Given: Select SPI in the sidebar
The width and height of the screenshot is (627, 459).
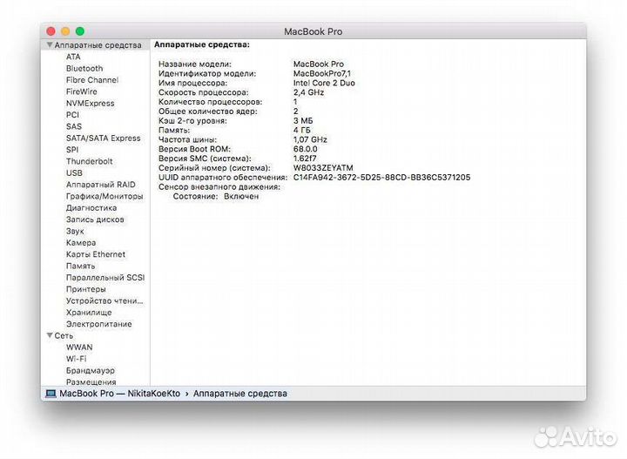Looking at the screenshot, I should point(72,150).
